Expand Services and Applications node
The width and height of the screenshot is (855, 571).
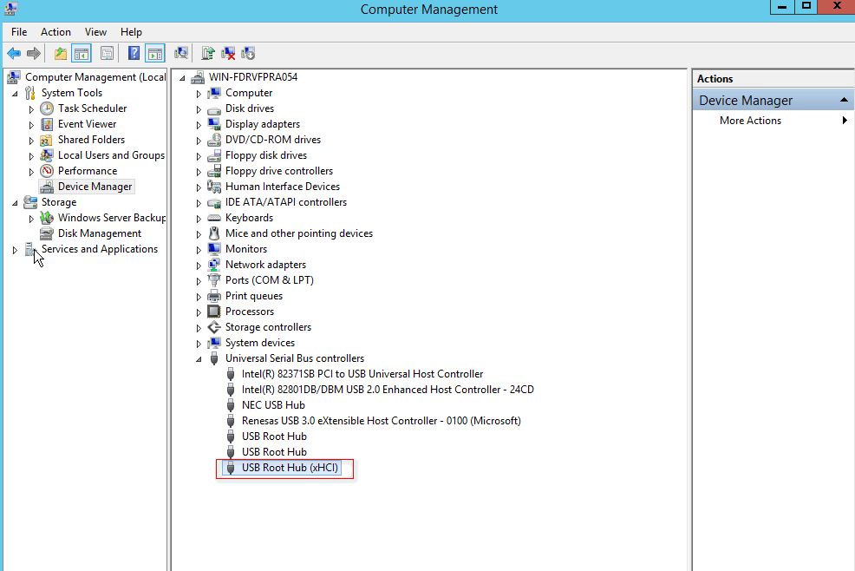(x=15, y=250)
